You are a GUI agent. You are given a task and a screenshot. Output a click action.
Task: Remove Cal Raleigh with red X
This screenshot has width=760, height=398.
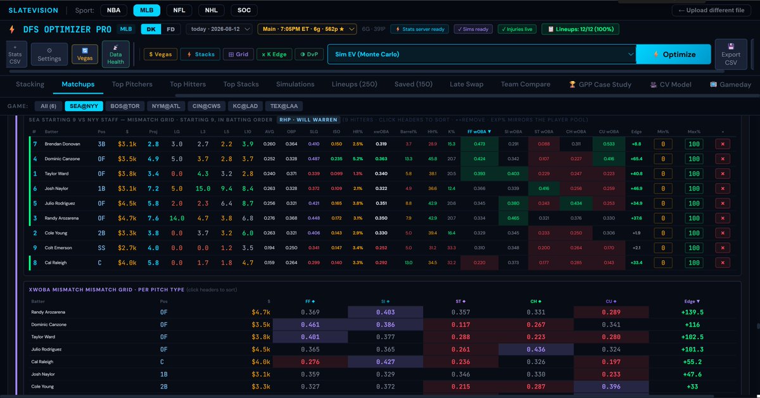click(723, 263)
